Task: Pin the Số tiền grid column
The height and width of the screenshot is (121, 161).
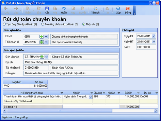Action: (138, 93)
